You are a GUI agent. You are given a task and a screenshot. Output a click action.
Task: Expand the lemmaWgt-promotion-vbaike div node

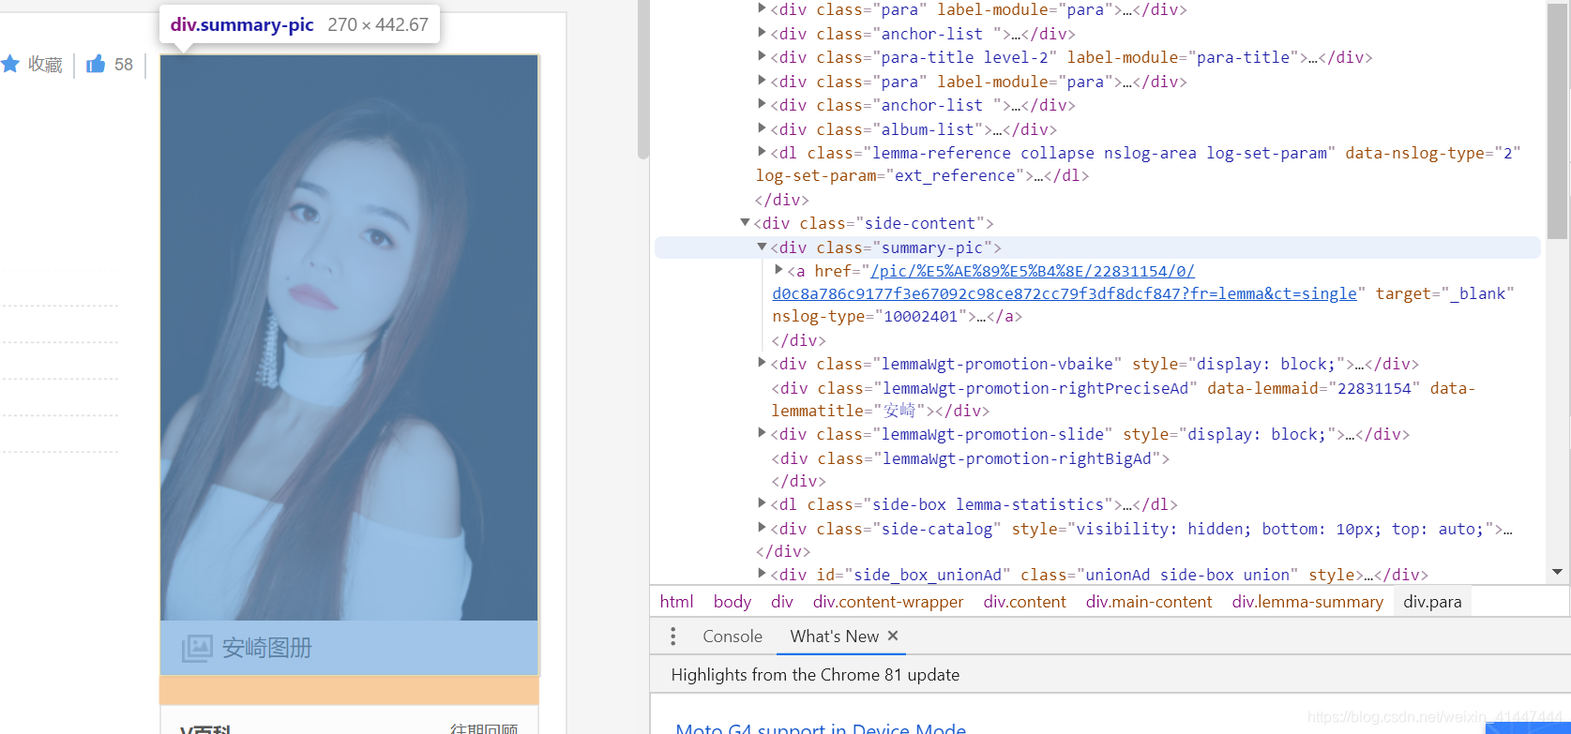tap(762, 364)
